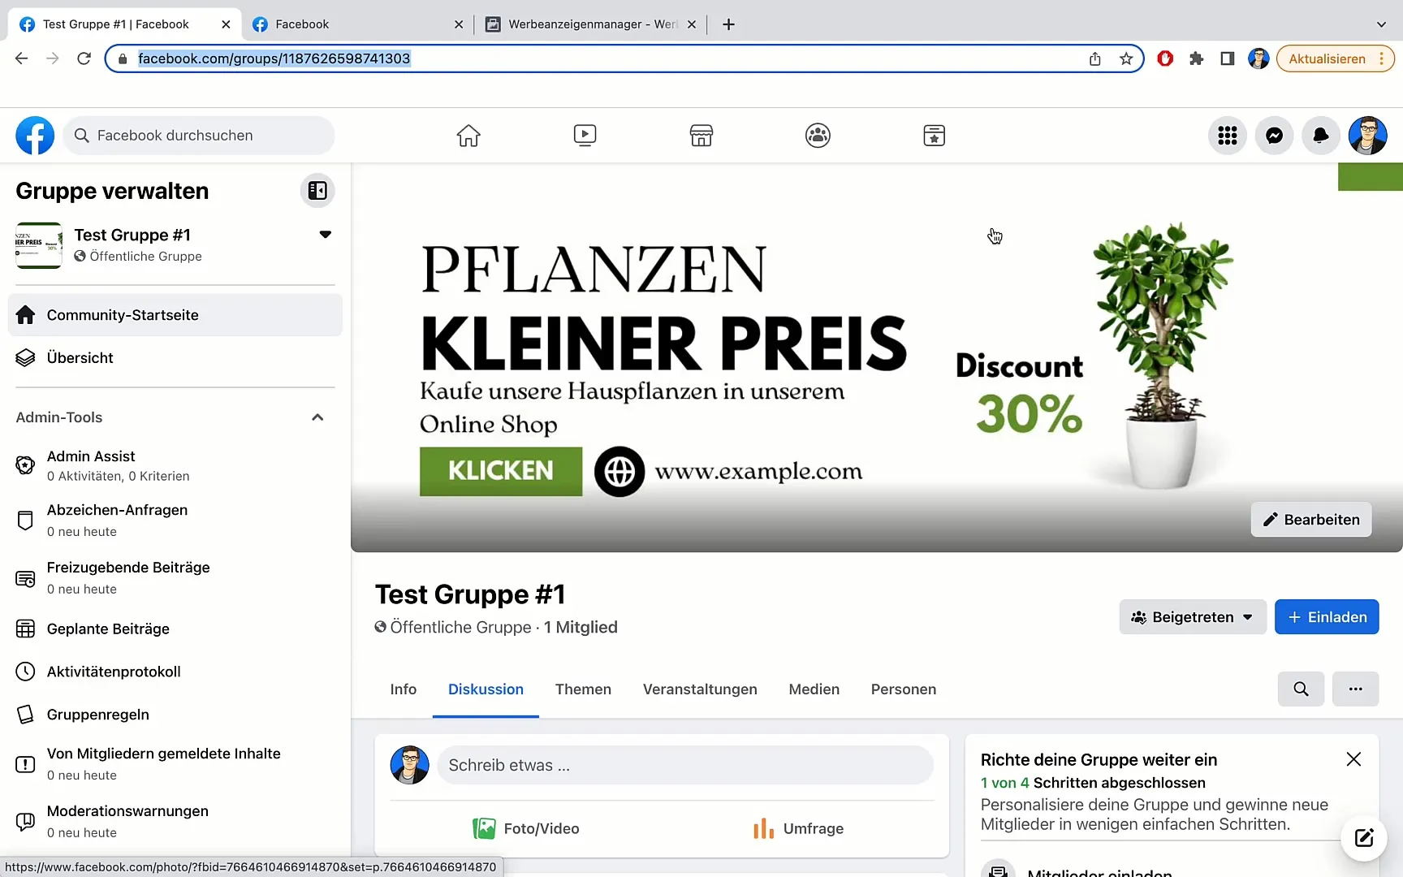Open Abzeichen-Anfragen in Admin-Tools
Viewport: 1403px width, 877px height.
[175, 520]
